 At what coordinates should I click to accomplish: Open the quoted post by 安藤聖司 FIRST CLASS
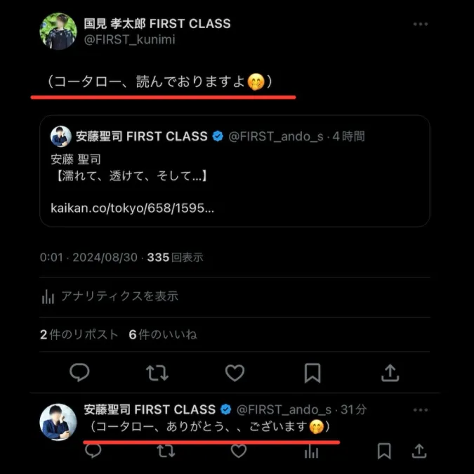[x=235, y=171]
